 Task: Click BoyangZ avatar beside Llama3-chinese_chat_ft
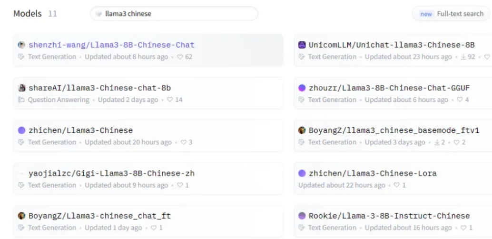click(x=21, y=216)
